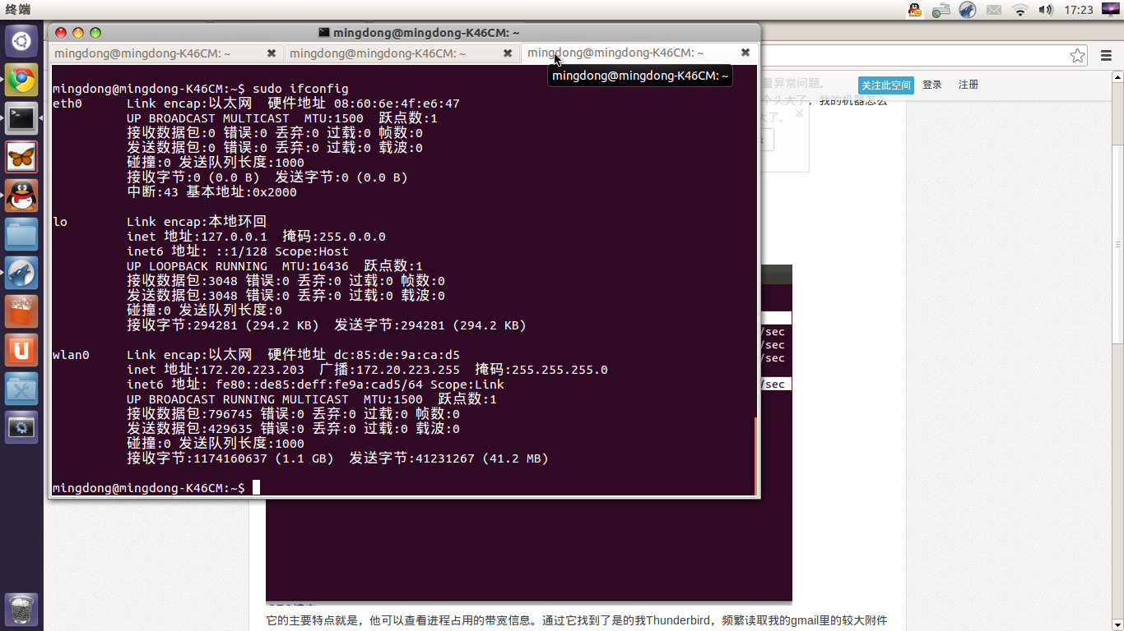
Task: Open the folder-with-tools launcher icon
Action: [x=21, y=389]
